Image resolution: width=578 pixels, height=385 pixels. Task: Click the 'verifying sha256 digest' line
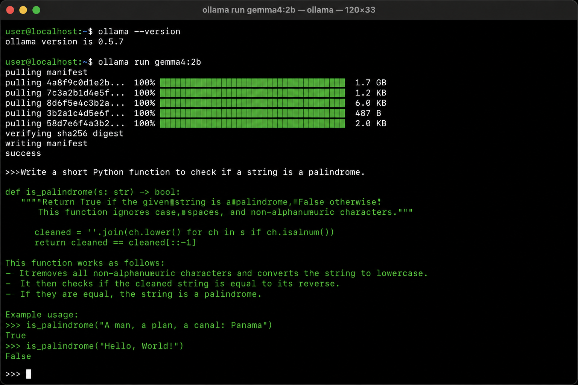pyautogui.click(x=64, y=133)
